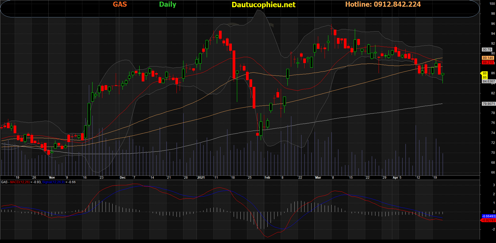Screen dimensions: 496x243
Task: Click the GAS ticker symbol title
Action: tap(120, 4)
